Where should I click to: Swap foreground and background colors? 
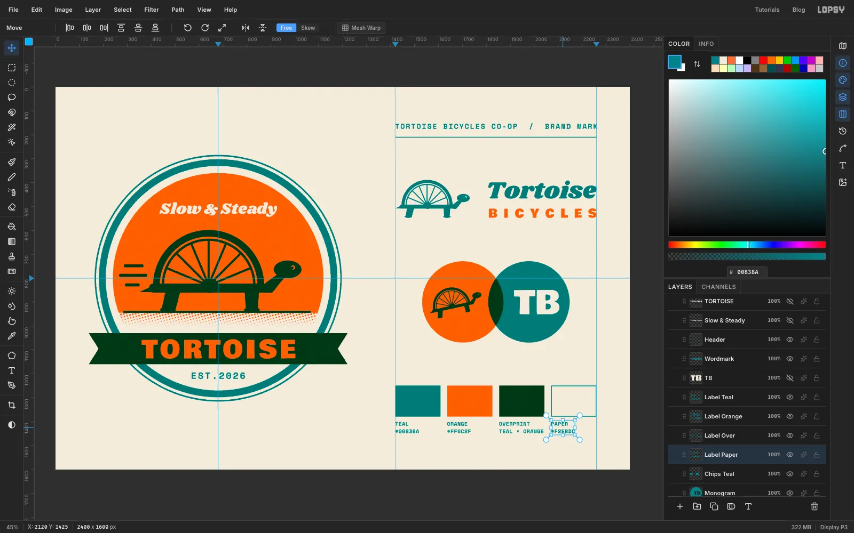697,64
